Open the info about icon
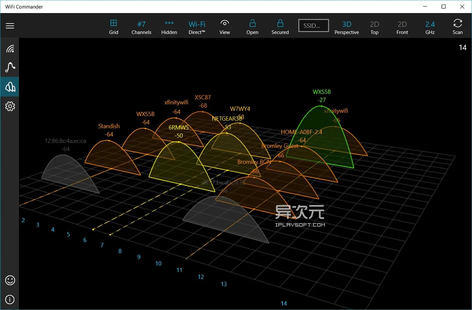The image size is (472, 310). (x=10, y=300)
